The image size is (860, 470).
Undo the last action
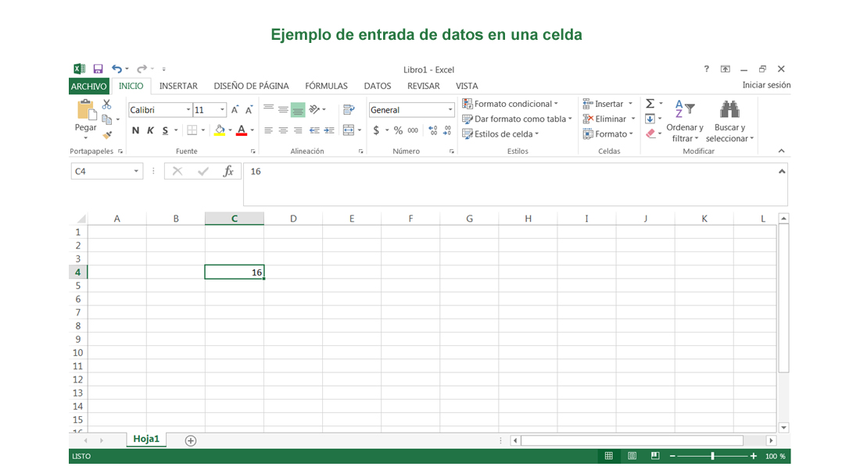(x=116, y=69)
